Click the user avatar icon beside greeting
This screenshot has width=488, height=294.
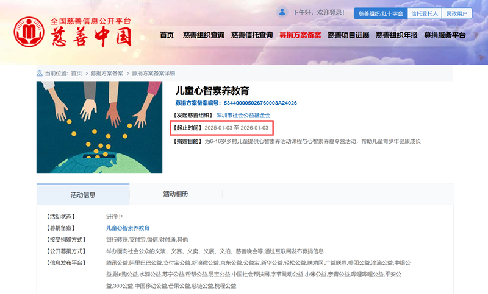coord(282,12)
